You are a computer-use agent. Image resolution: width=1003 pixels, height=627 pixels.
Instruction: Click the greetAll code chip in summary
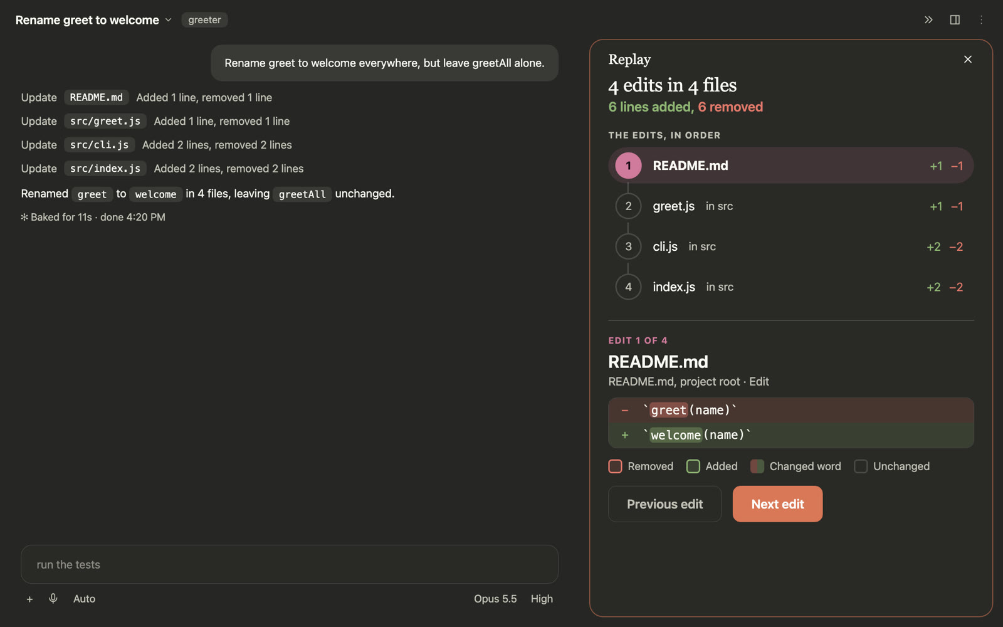302,194
